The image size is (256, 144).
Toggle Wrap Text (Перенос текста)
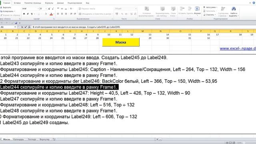click(87, 9)
